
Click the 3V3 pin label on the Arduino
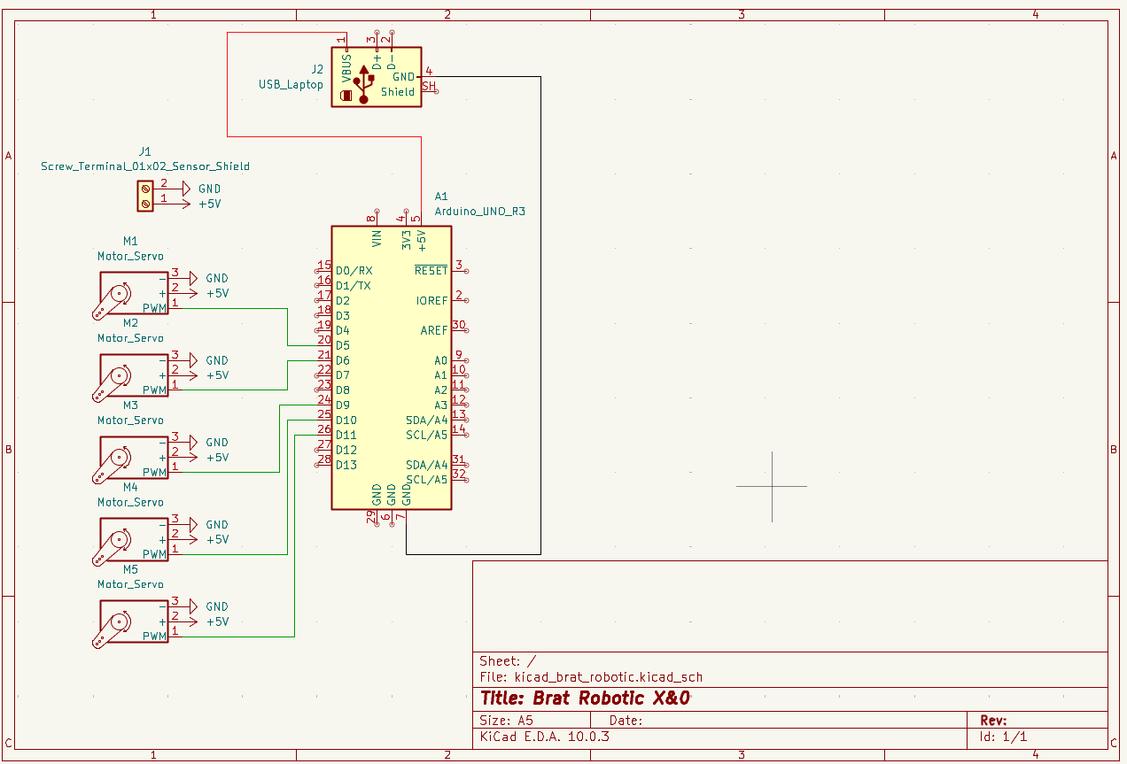[407, 239]
